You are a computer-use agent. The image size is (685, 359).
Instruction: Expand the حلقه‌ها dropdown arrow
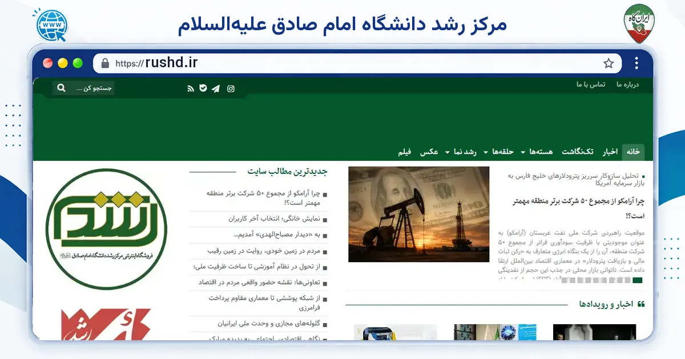[485, 152]
